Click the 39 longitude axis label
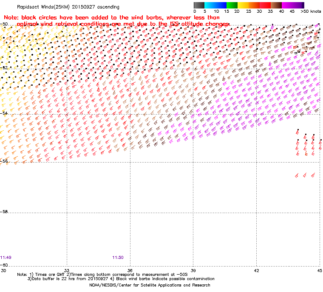Screen dimensions: 323x292 (193, 270)
